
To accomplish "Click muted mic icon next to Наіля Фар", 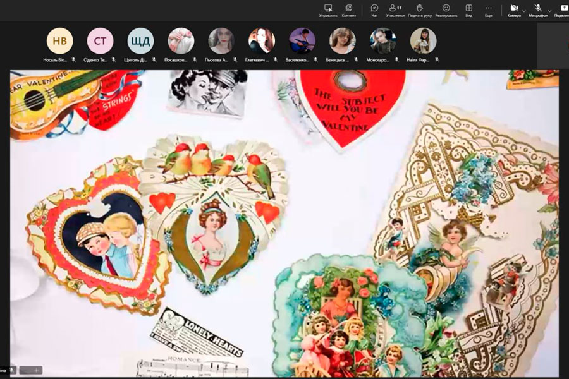I will 437,59.
